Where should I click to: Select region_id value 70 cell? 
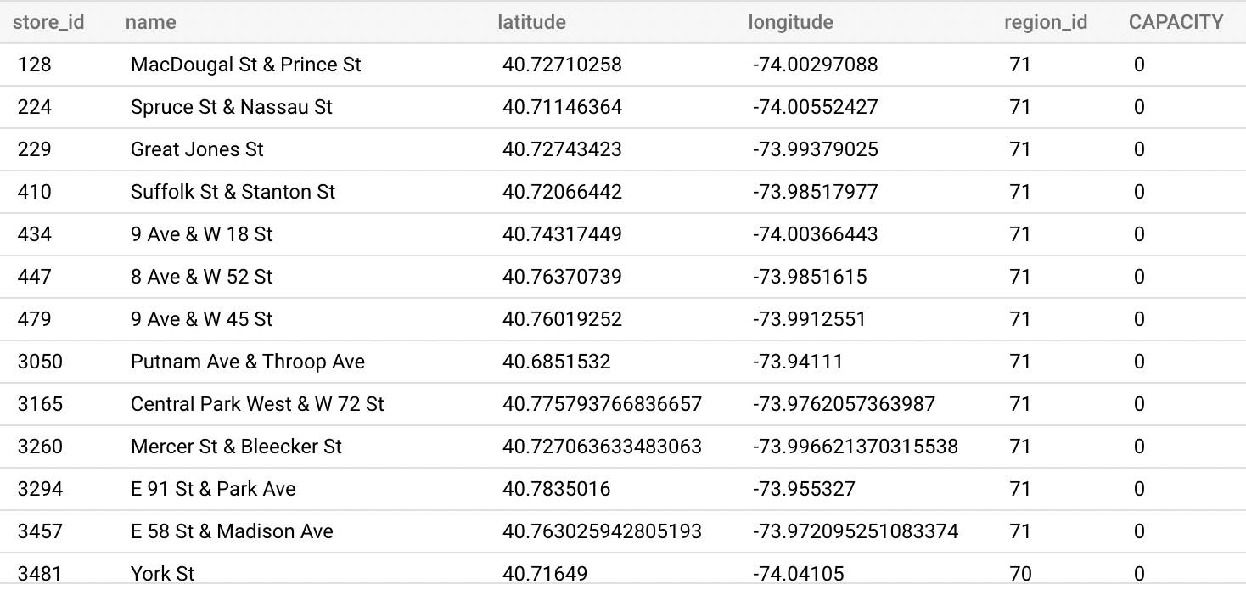1020,574
